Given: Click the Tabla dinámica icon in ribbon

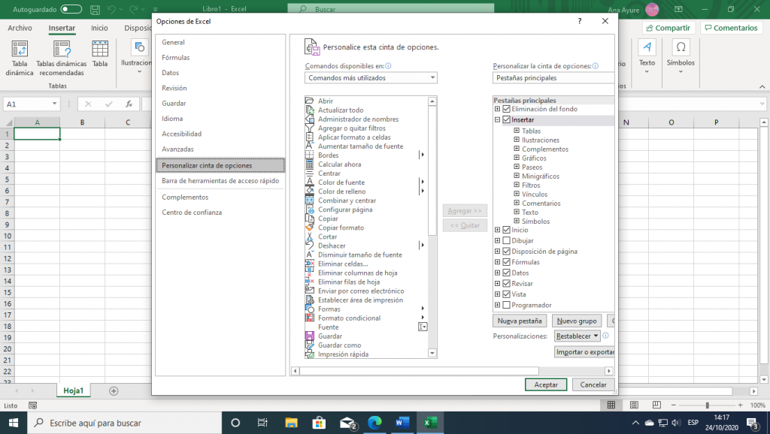Looking at the screenshot, I should 20,49.
